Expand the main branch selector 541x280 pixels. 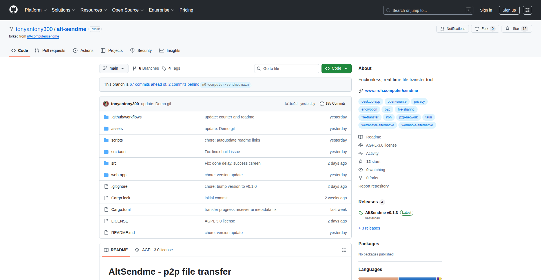click(114, 68)
